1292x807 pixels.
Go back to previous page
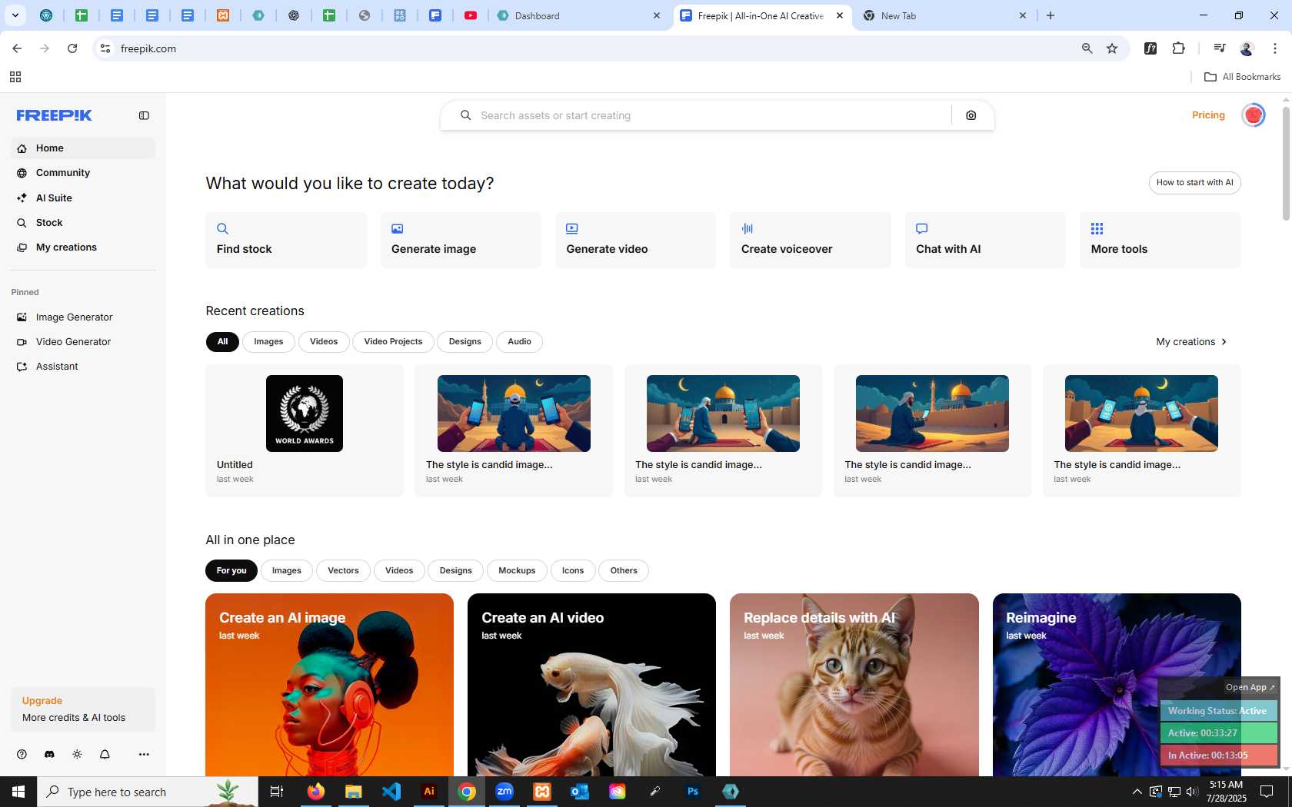pyautogui.click(x=17, y=48)
